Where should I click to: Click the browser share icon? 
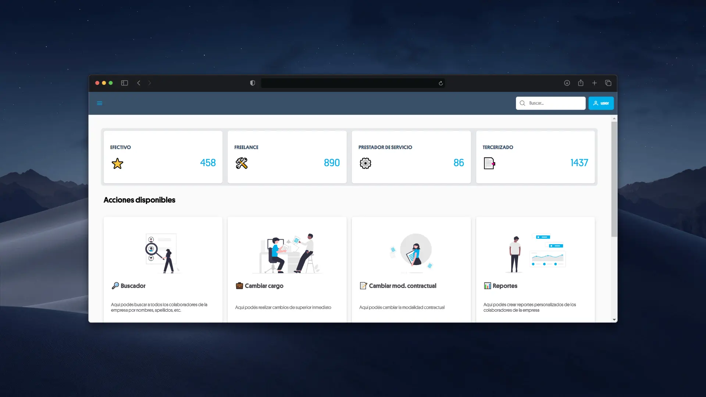[x=581, y=83]
